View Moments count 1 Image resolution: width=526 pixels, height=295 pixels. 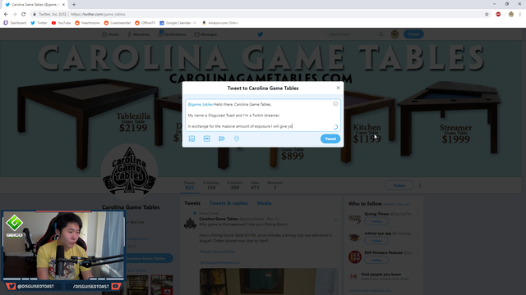275,185
